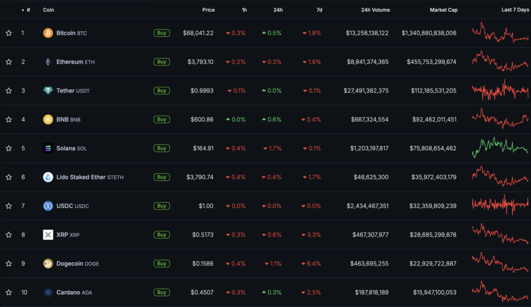Toggle favorite star on Cardano row
Viewport: 531px width, 307px height.
point(9,293)
